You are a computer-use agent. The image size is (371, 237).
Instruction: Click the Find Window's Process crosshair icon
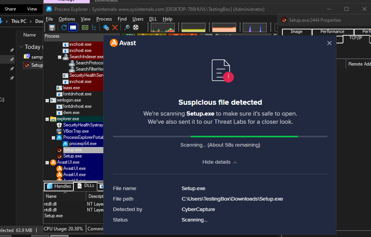tap(136, 28)
